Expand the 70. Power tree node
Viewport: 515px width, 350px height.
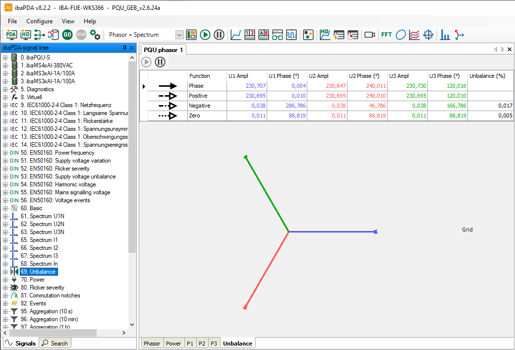(x=5, y=280)
